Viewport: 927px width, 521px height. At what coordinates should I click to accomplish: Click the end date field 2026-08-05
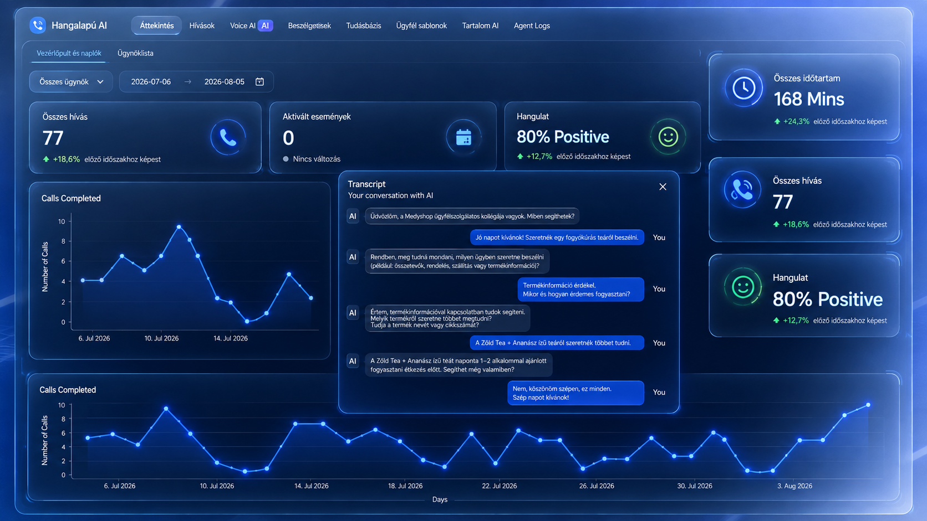click(225, 81)
